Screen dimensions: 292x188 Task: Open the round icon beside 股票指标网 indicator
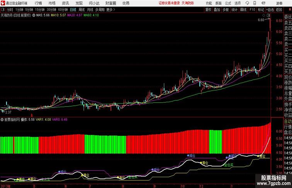coord(2,120)
